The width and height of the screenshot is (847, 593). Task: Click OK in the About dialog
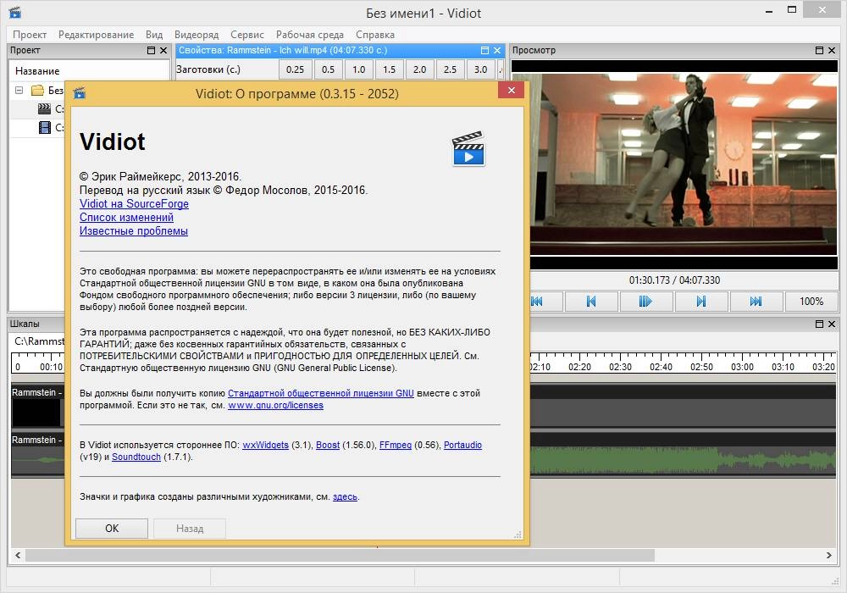(x=112, y=528)
